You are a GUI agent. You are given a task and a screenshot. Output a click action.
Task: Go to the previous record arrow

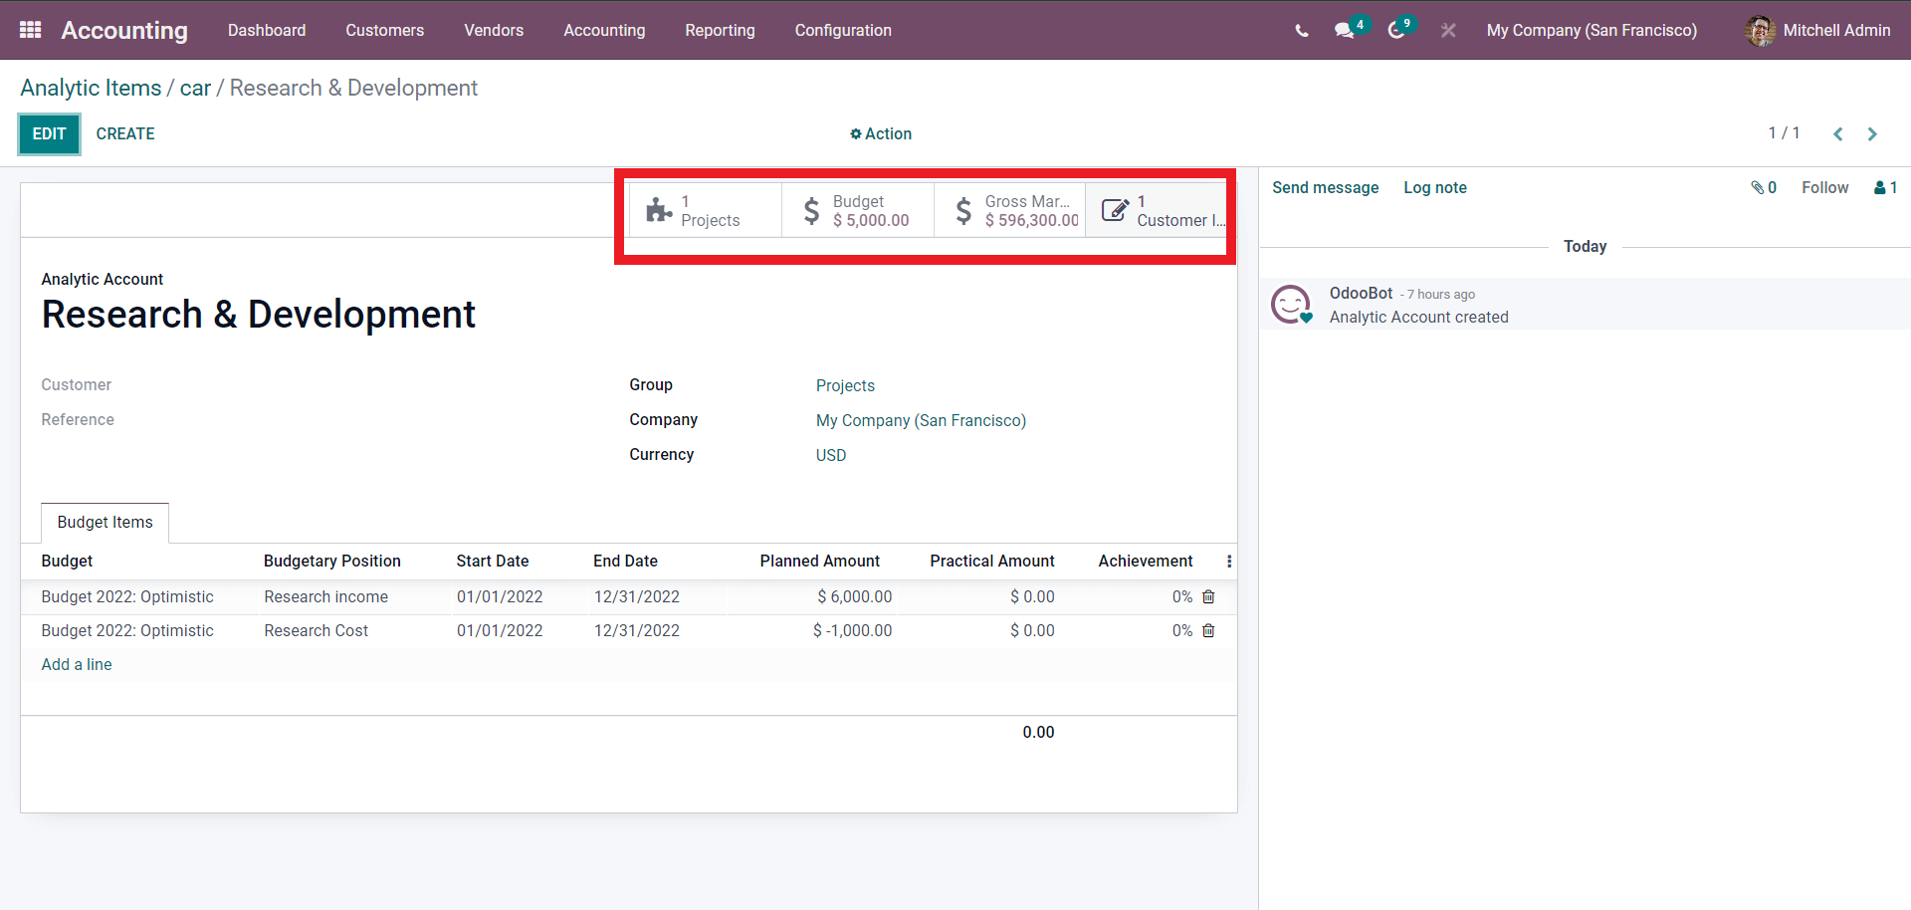tap(1838, 133)
